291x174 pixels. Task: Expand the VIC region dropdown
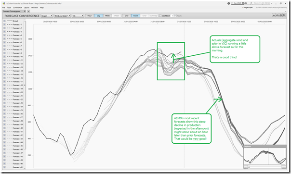tap(78, 16)
